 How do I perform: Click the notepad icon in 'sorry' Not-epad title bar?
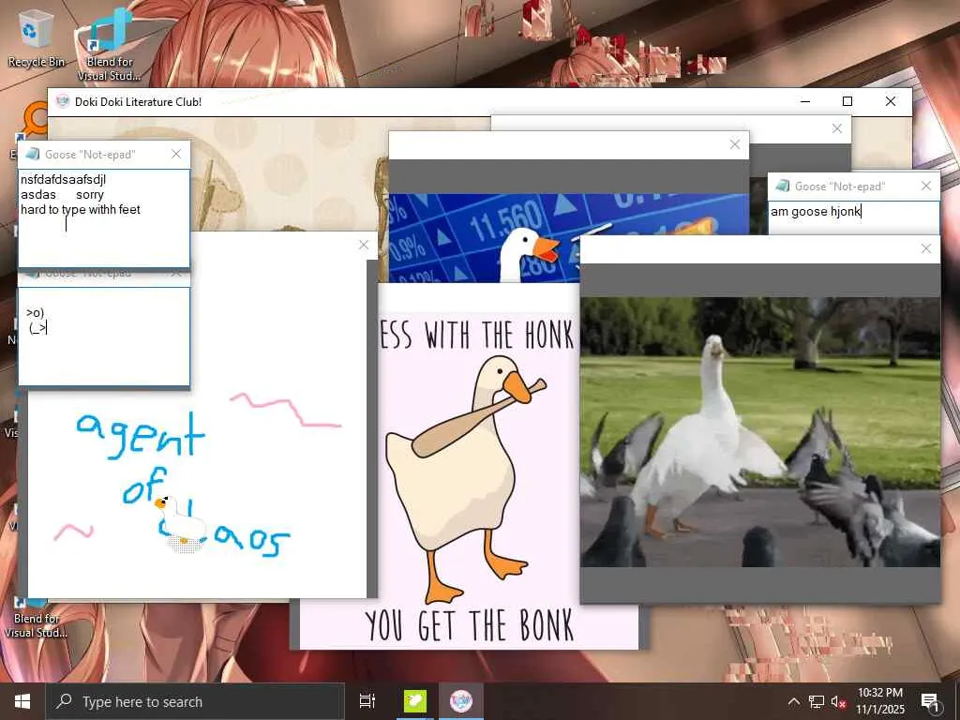pos(33,155)
